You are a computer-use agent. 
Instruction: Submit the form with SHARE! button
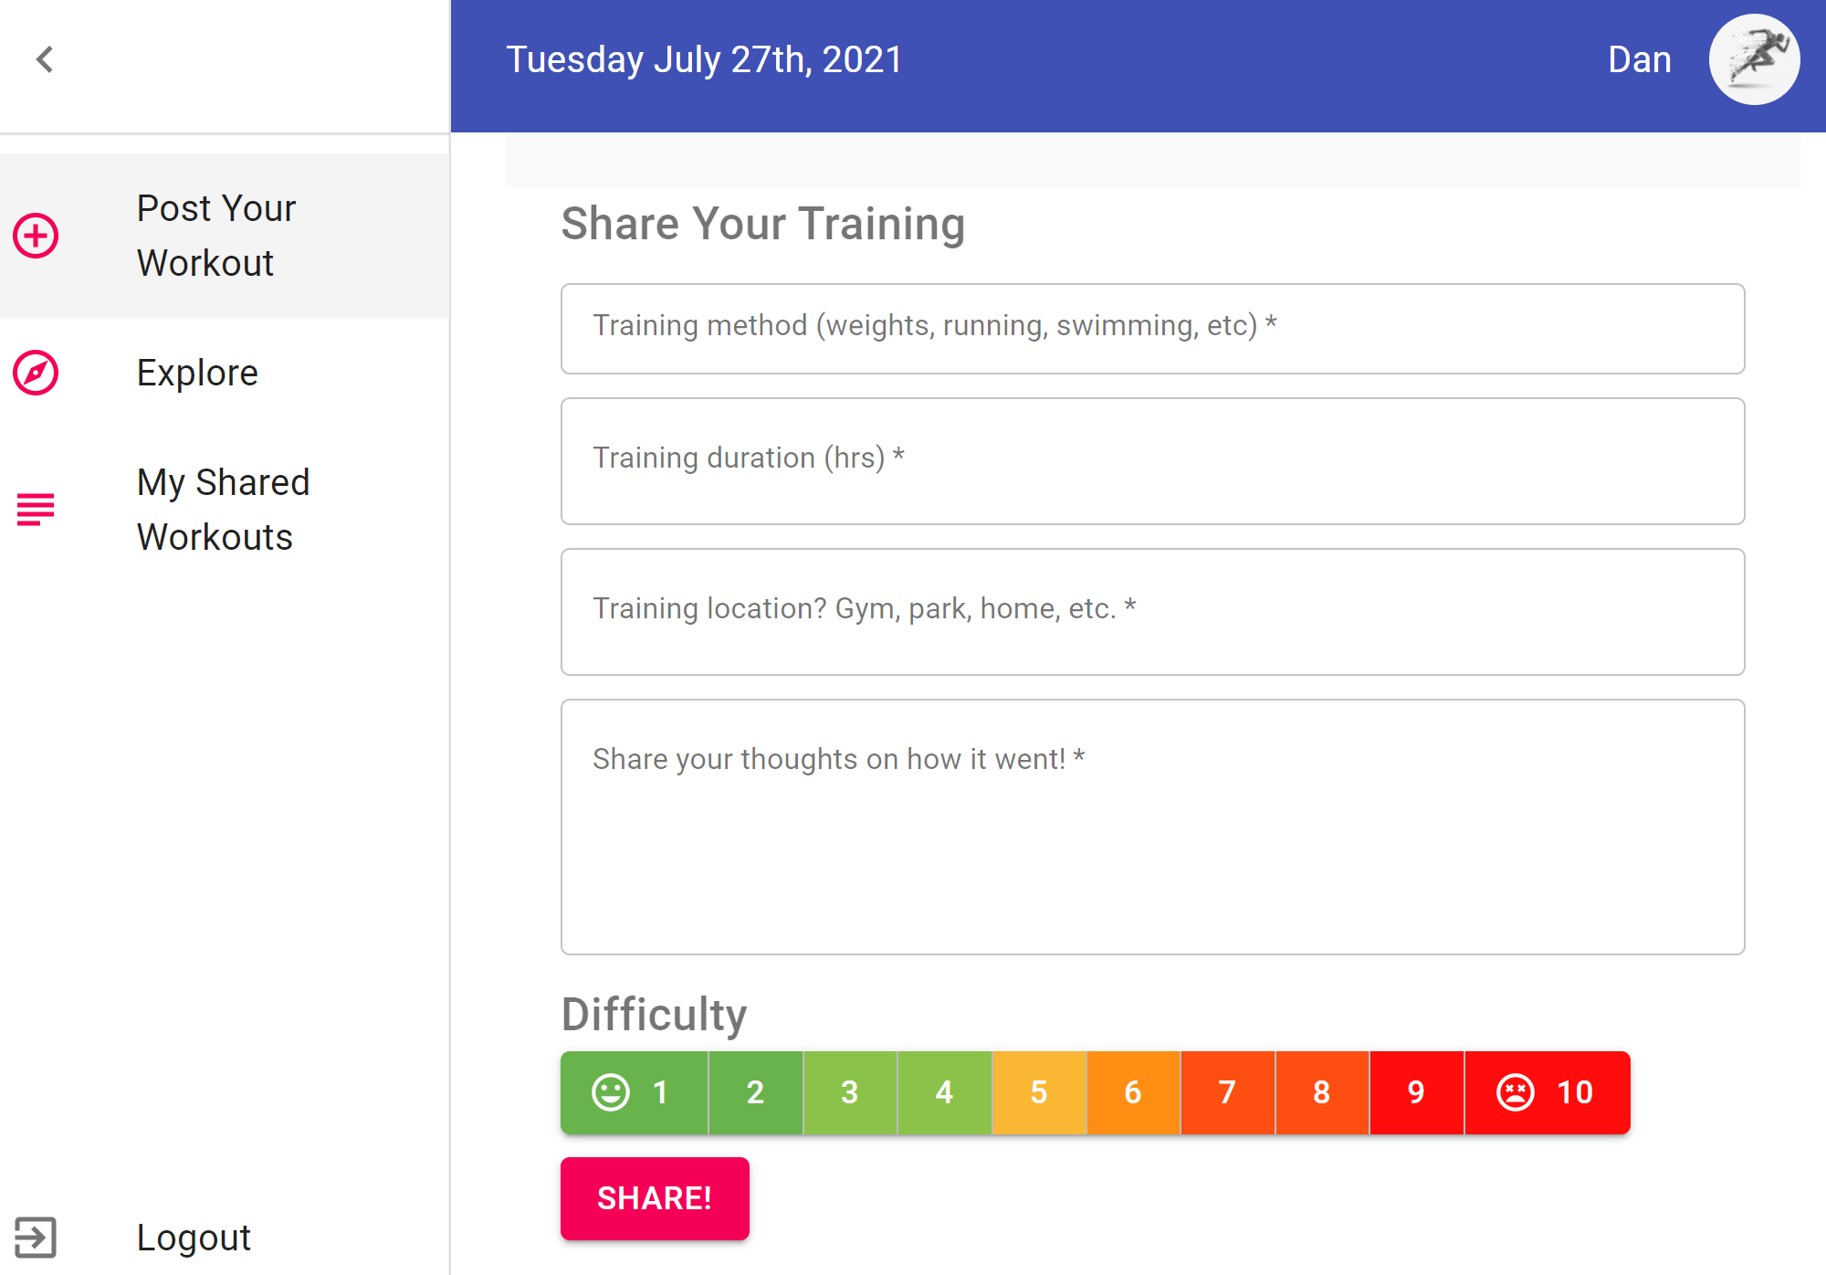coord(655,1198)
